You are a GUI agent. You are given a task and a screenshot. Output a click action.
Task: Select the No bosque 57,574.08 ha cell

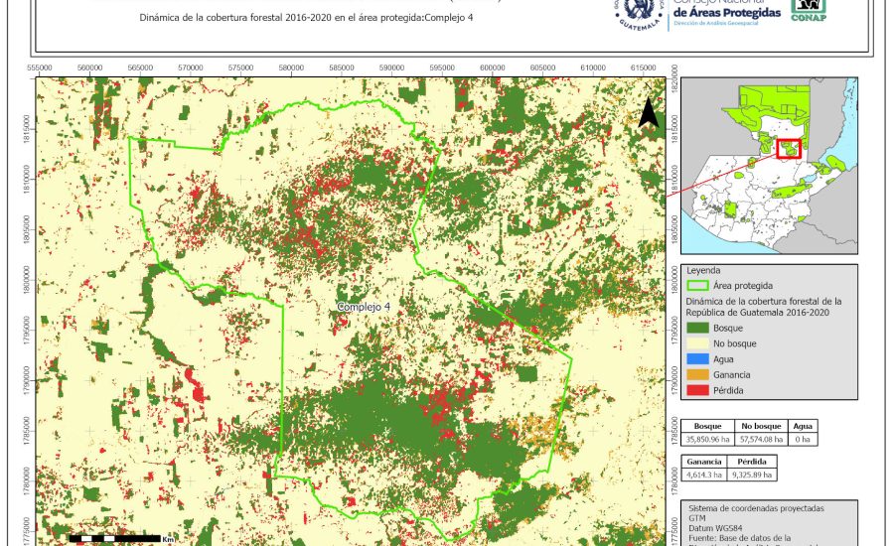[760, 438]
